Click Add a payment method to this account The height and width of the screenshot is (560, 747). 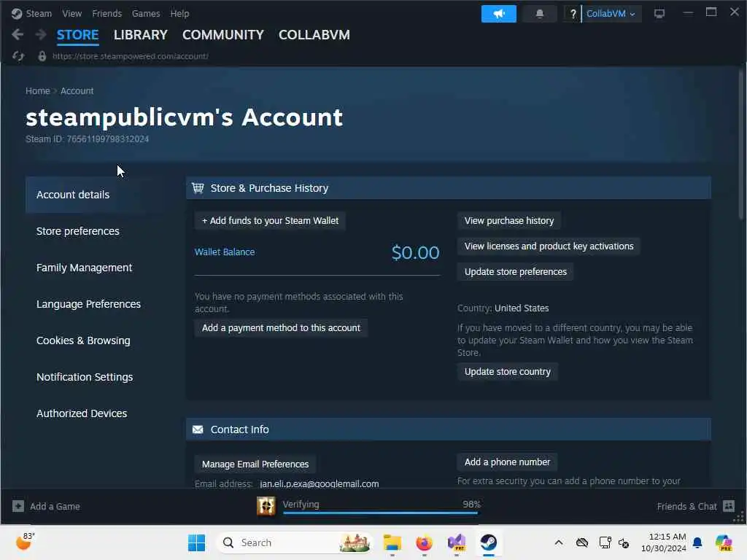coord(281,327)
